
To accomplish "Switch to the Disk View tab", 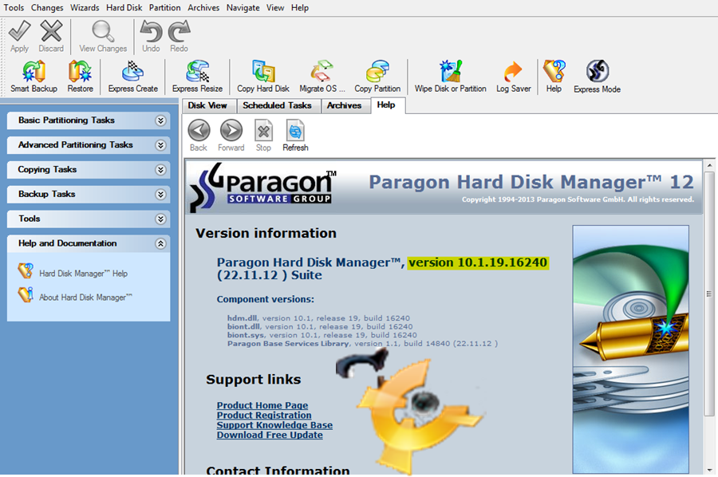I will point(207,105).
